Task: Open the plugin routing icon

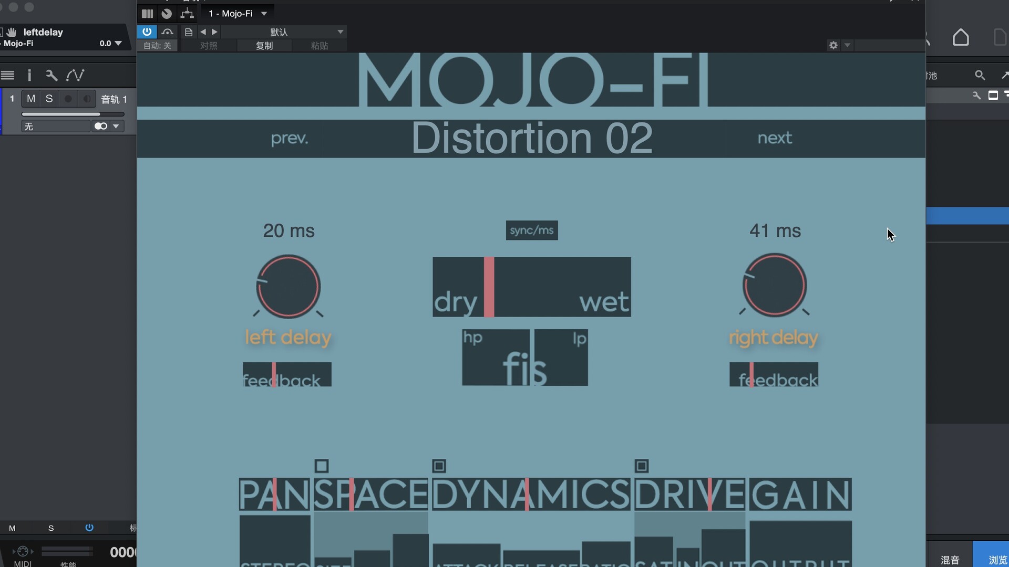Action: click(x=187, y=14)
